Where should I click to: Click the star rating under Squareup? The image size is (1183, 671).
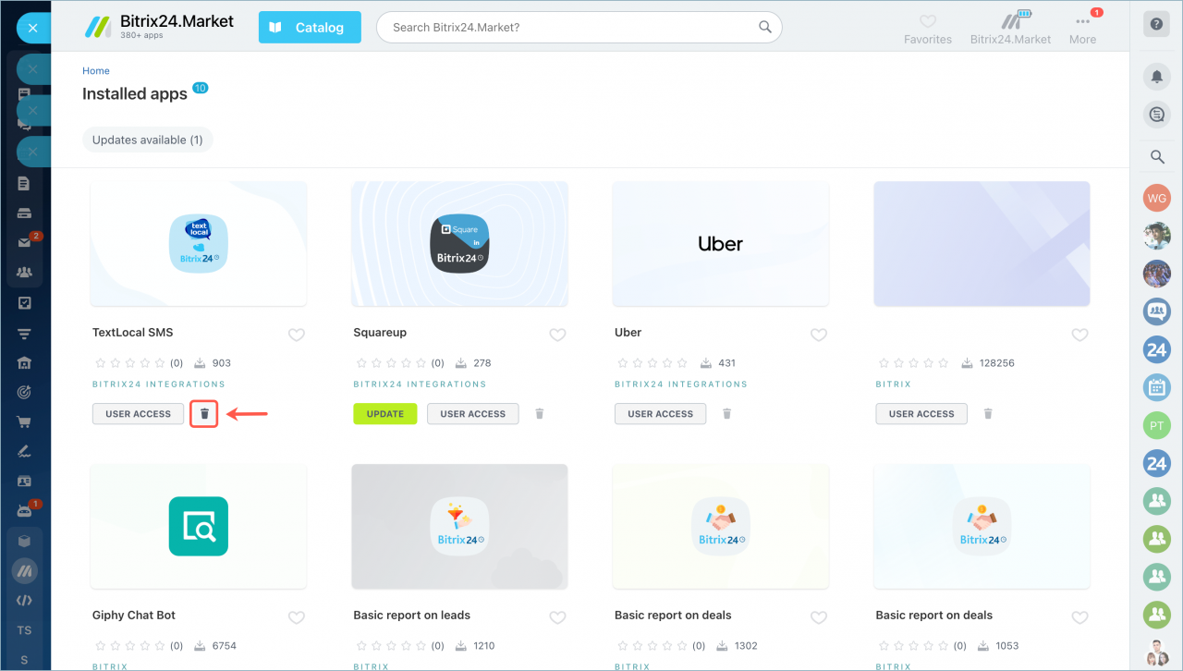pyautogui.click(x=390, y=363)
